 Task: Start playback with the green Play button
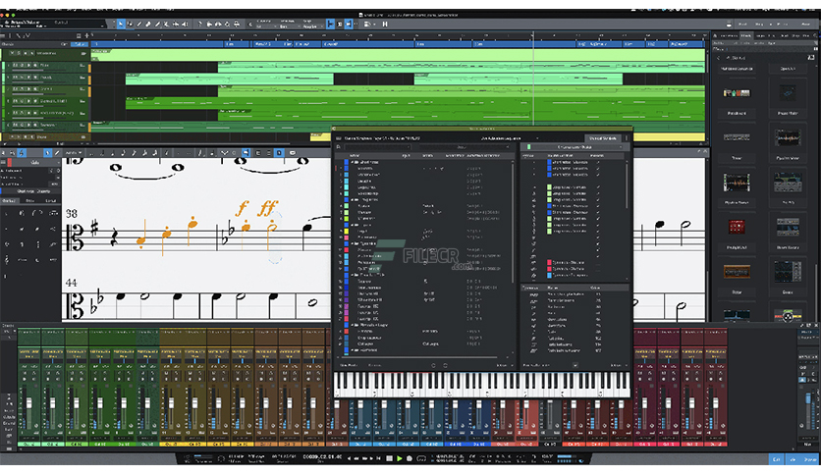(x=400, y=458)
